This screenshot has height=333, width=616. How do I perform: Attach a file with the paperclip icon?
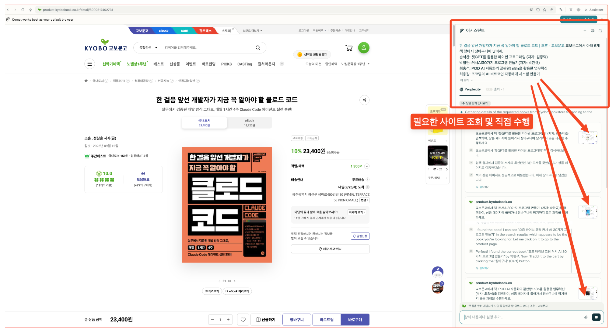(586, 317)
